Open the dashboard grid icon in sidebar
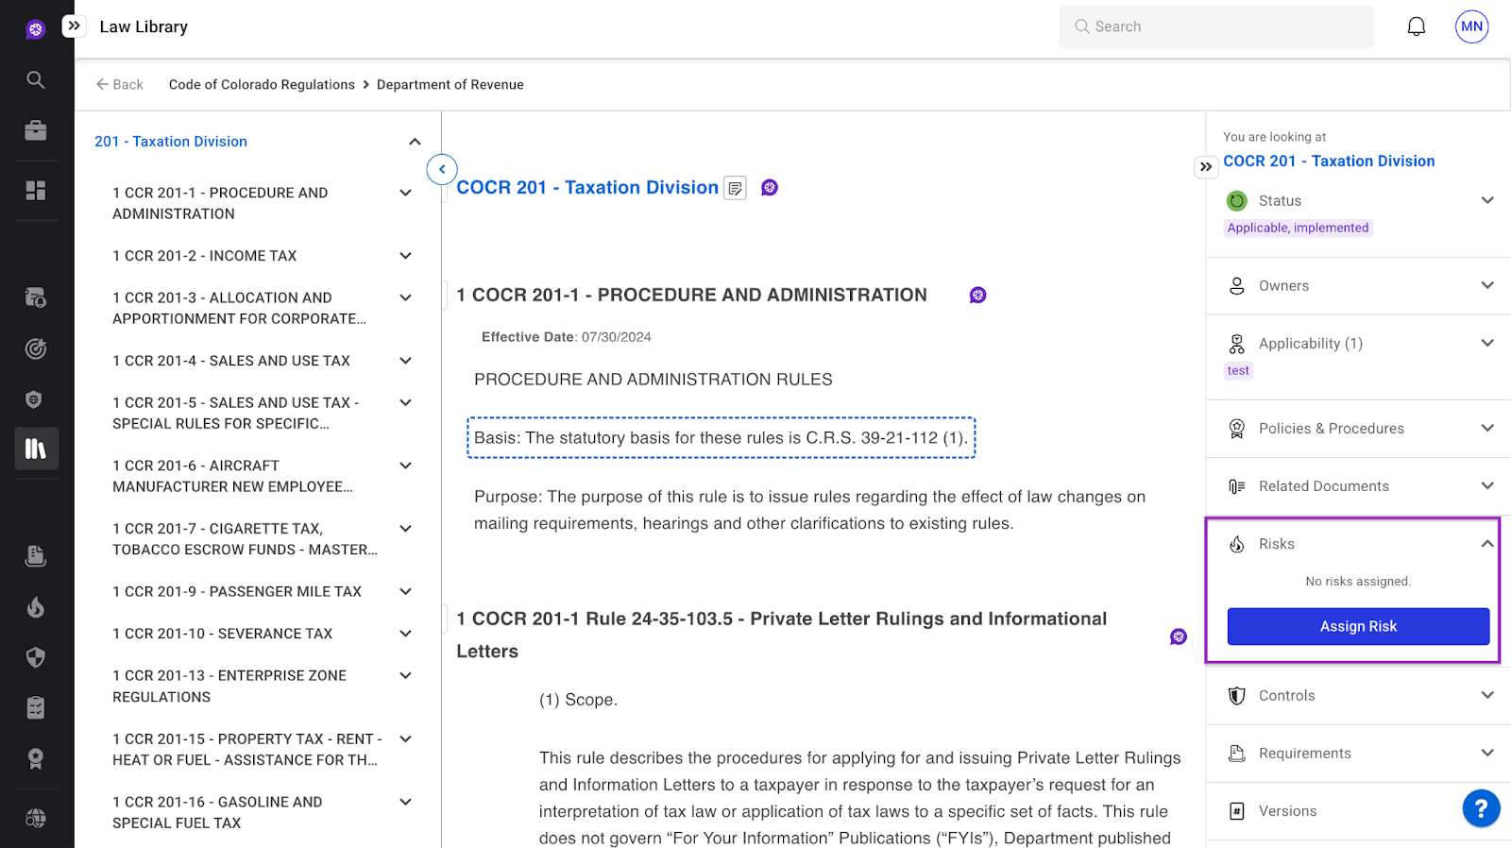The width and height of the screenshot is (1511, 848). point(36,191)
